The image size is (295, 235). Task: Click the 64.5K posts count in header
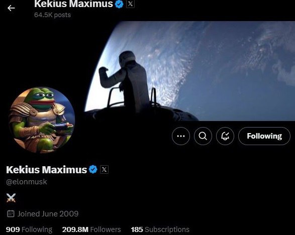pos(52,15)
